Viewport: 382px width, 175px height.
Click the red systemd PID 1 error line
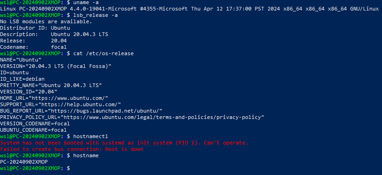[124, 143]
